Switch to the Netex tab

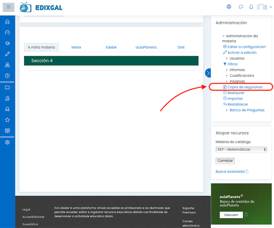pyautogui.click(x=76, y=47)
